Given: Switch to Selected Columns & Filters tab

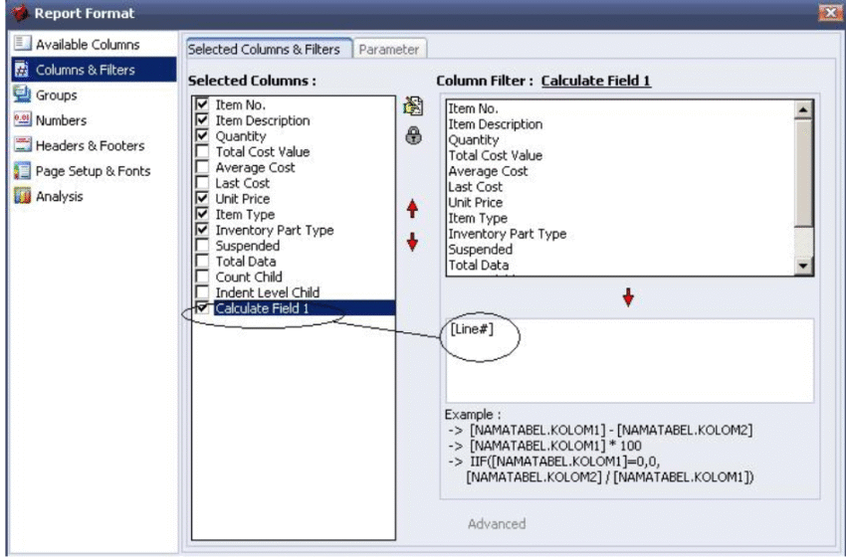Looking at the screenshot, I should [x=268, y=49].
